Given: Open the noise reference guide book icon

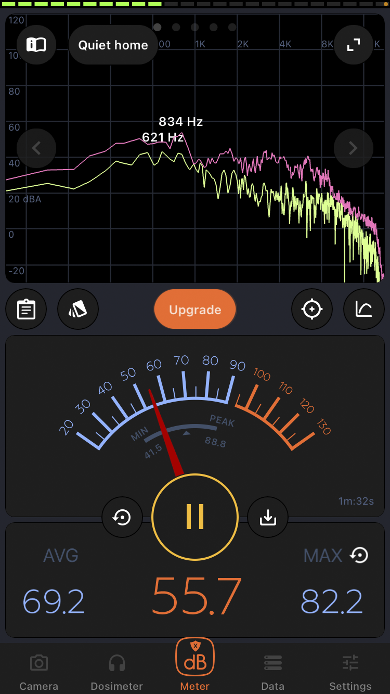Looking at the screenshot, I should click(x=36, y=45).
